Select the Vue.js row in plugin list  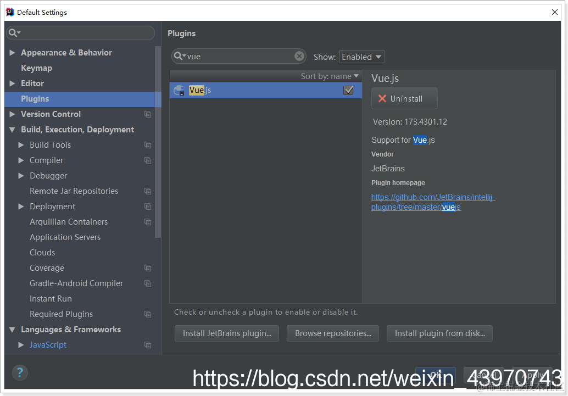[x=266, y=90]
